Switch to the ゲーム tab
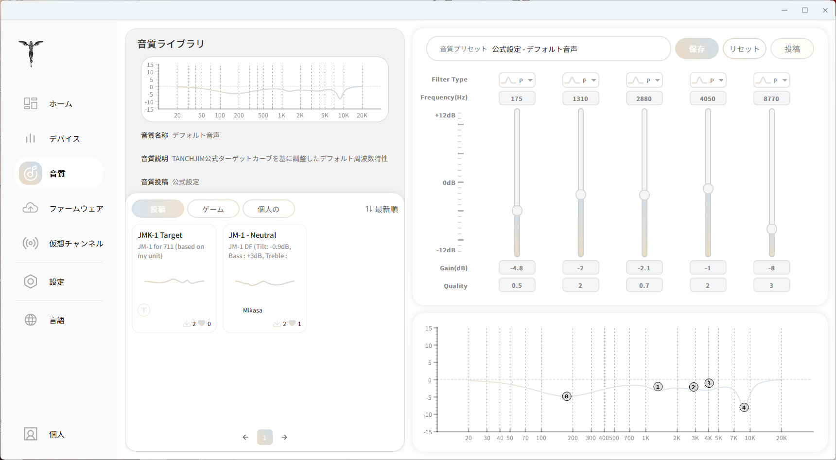 (213, 209)
